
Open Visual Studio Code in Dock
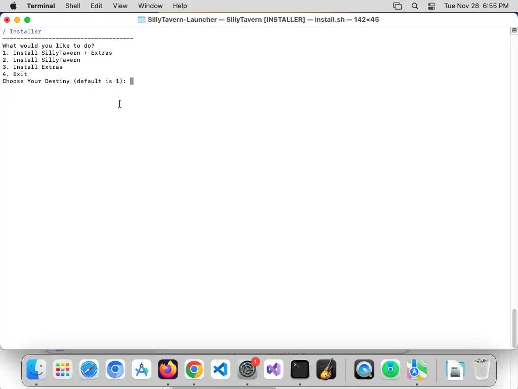221,369
